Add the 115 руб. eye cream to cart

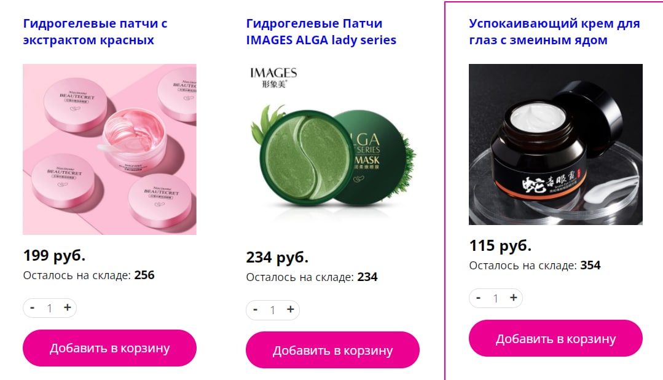555,338
